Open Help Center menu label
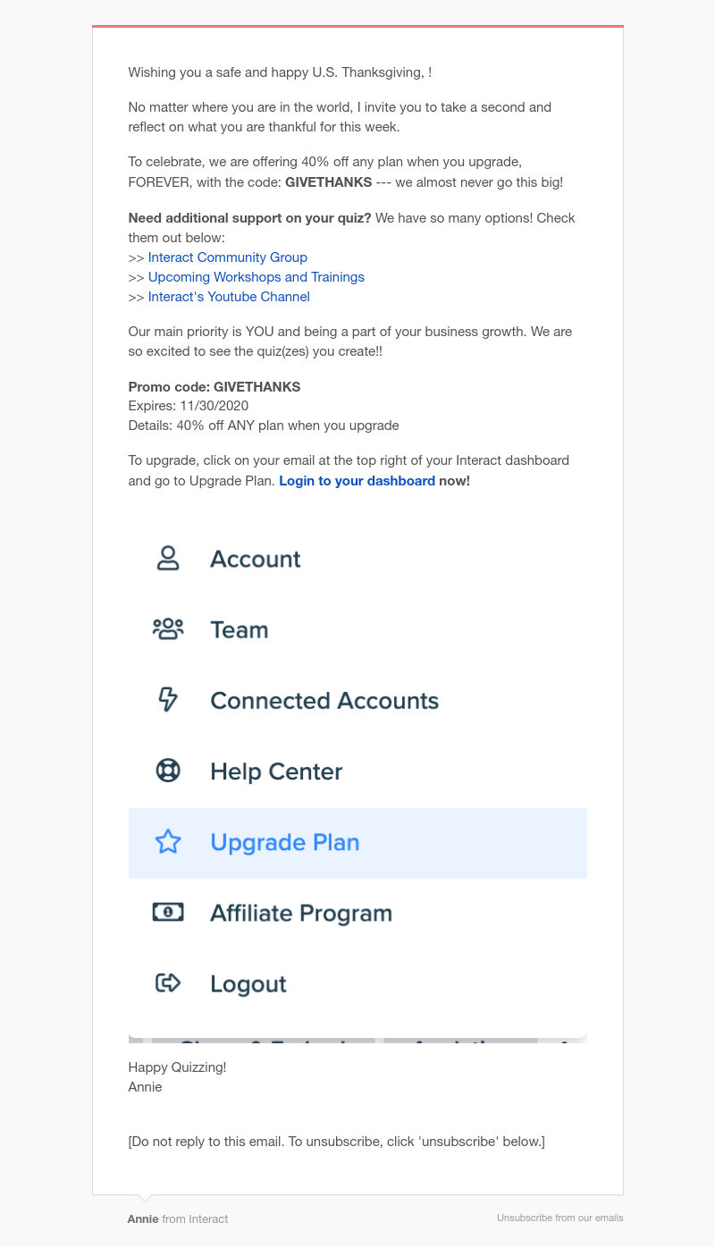Viewport: 715px width, 1248px height. tap(276, 771)
